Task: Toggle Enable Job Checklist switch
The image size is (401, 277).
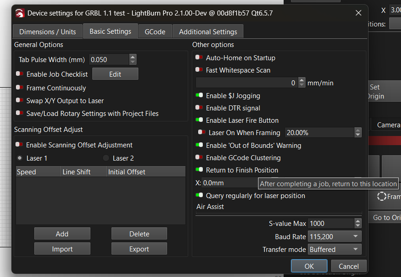Action: (x=20, y=74)
